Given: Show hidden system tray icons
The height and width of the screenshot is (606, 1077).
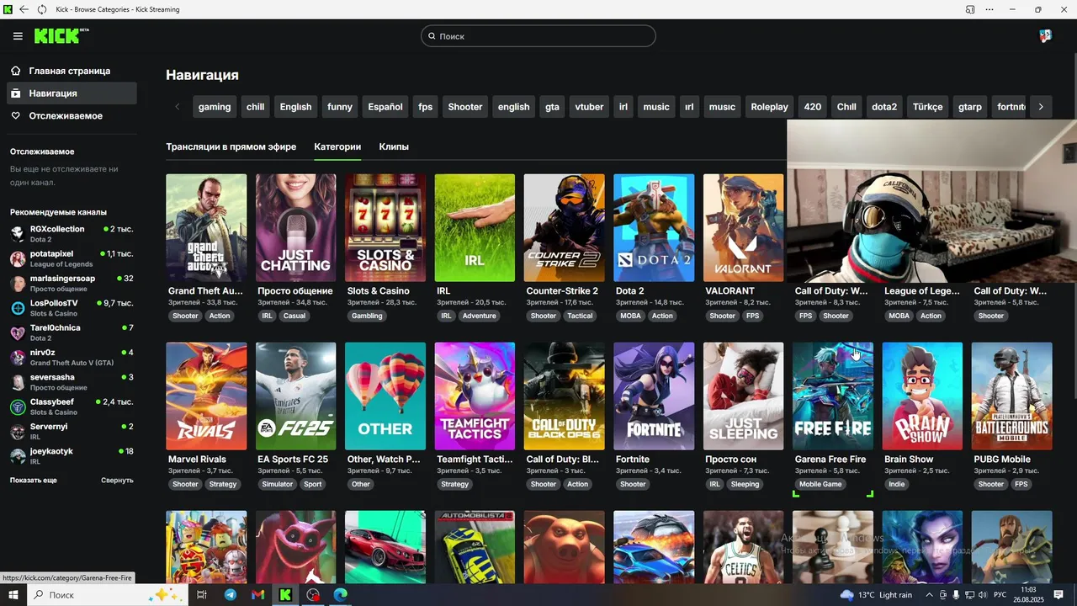Looking at the screenshot, I should point(929,595).
